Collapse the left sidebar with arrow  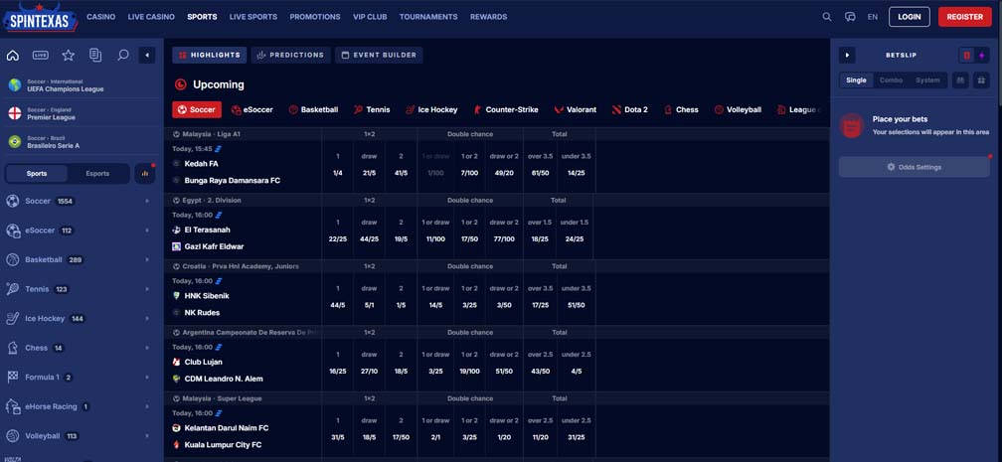[x=147, y=55]
